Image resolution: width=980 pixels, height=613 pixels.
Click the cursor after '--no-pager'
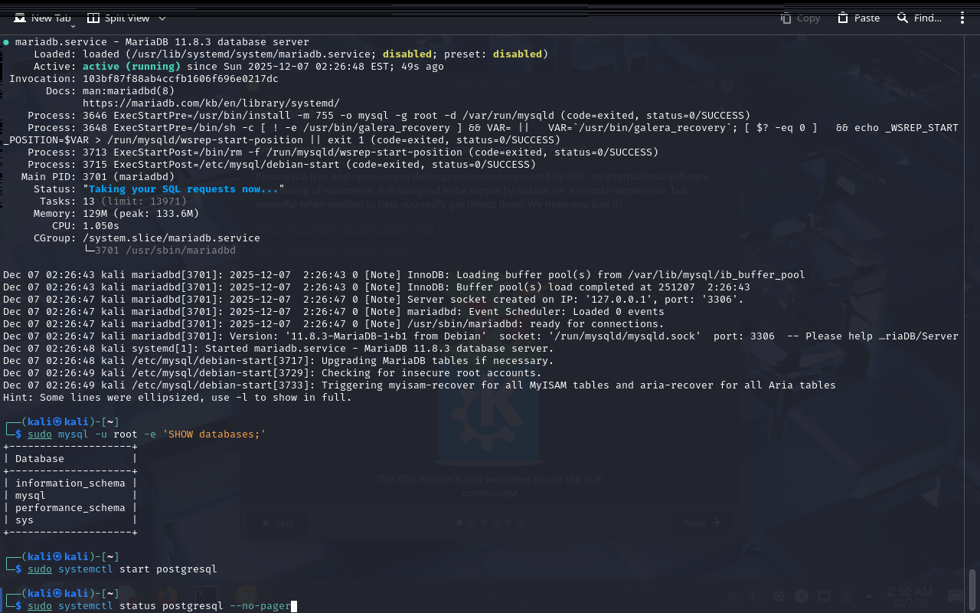(294, 606)
